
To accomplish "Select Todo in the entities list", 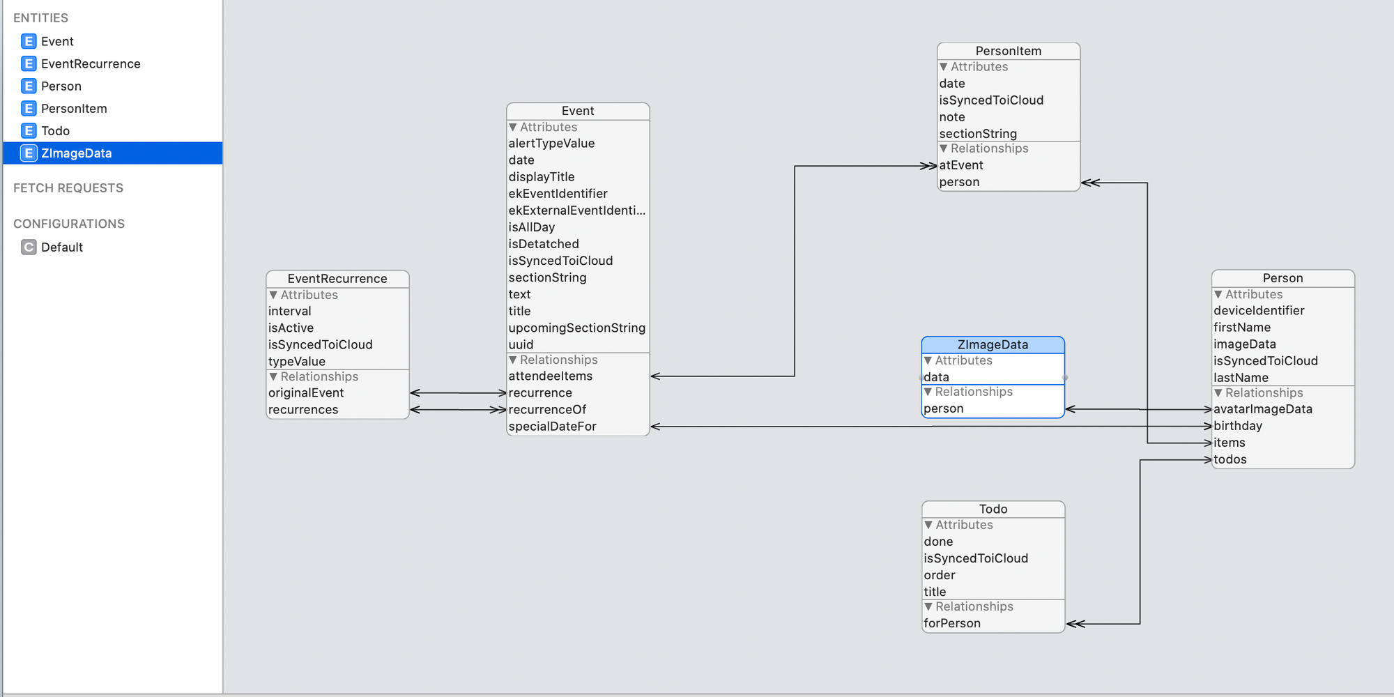I will click(113, 131).
